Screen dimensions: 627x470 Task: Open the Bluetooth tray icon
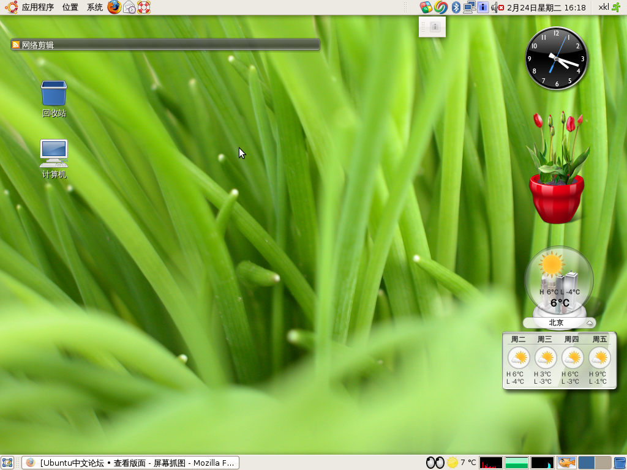point(456,7)
